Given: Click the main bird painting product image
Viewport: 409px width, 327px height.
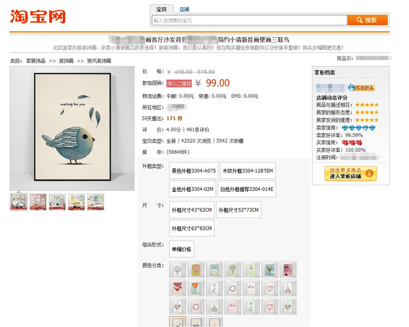Looking at the screenshot, I should click(x=72, y=129).
